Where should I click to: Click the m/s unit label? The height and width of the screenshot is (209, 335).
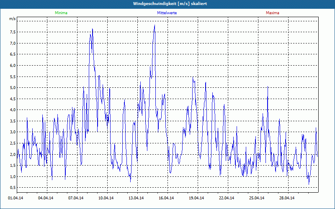[13, 19]
